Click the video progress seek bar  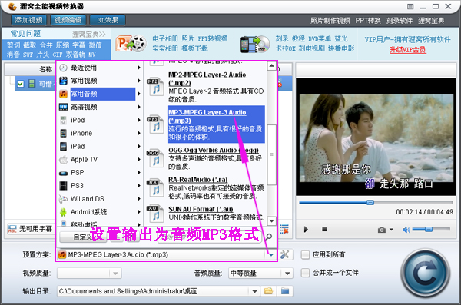pos(376,202)
